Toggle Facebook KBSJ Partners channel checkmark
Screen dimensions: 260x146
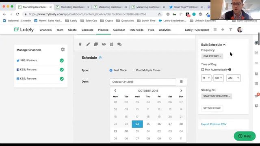pyautogui.click(x=62, y=69)
